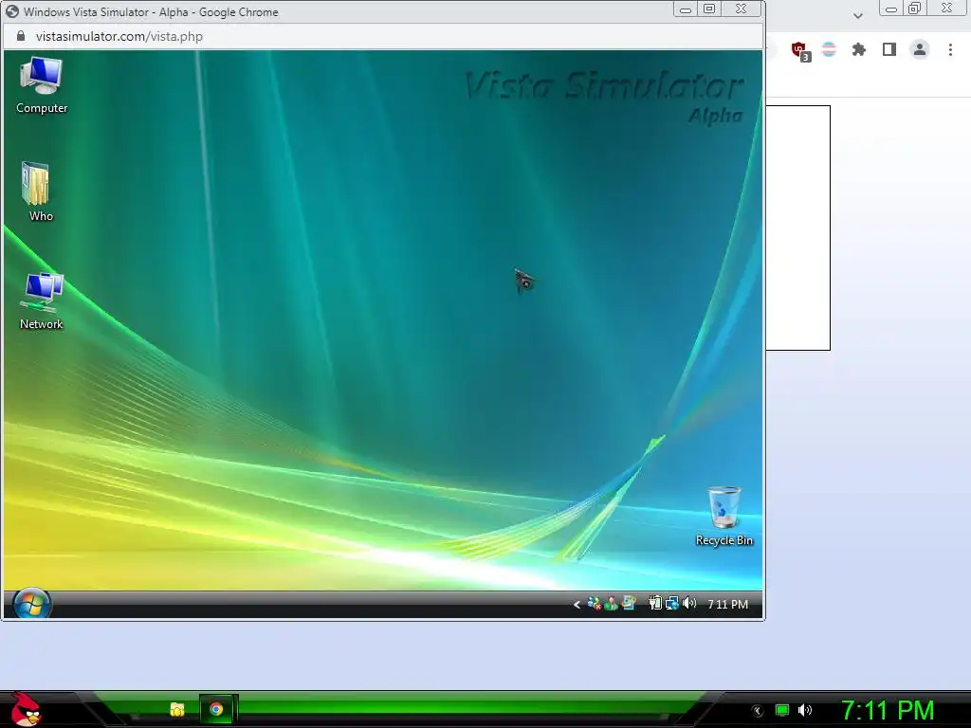The height and width of the screenshot is (728, 971).
Task: Open the Chrome Extensions puzzle icon
Action: pyautogui.click(x=858, y=49)
